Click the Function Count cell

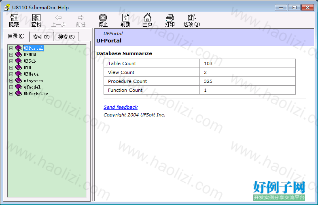point(152,90)
